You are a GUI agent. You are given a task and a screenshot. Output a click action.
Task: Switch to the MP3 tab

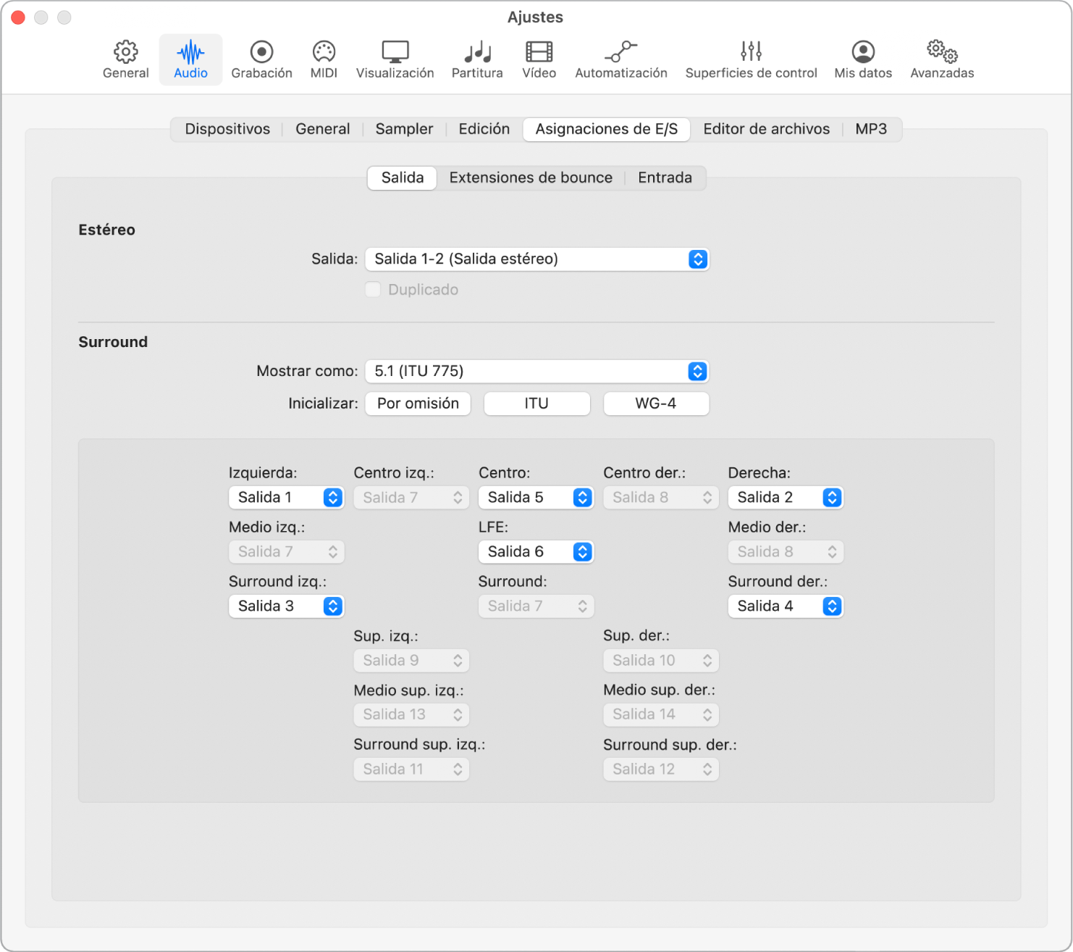coord(871,129)
